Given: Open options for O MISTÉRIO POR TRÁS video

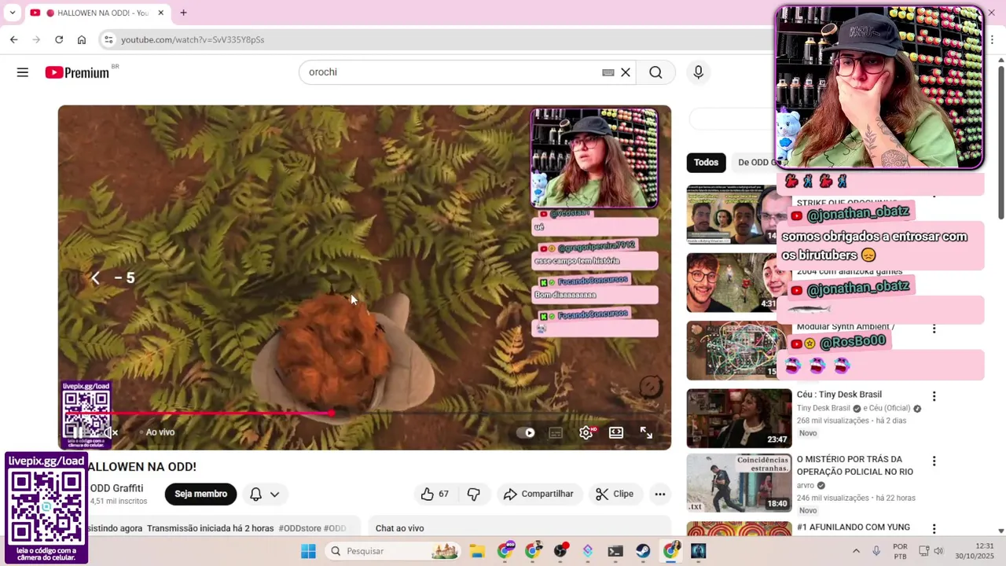Looking at the screenshot, I should pyautogui.click(x=934, y=461).
